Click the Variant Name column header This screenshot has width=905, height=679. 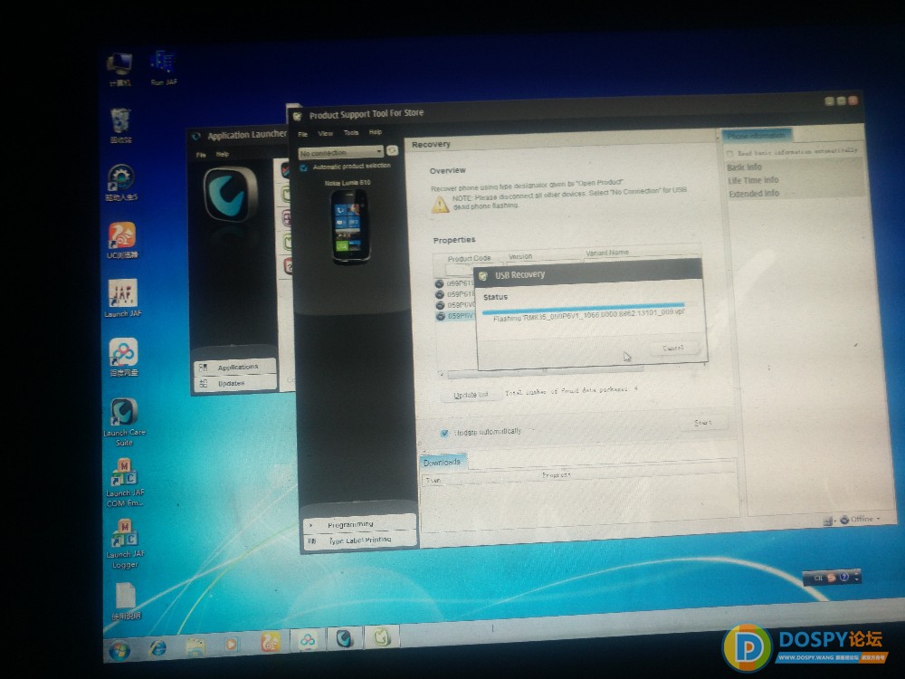(607, 253)
